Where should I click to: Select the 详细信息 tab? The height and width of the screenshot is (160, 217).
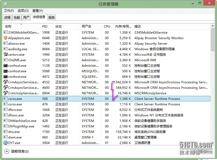coord(39,17)
